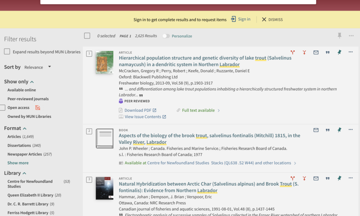Click the open access icon in filters
The width and height of the screenshot is (360, 216).
[x=38, y=108]
